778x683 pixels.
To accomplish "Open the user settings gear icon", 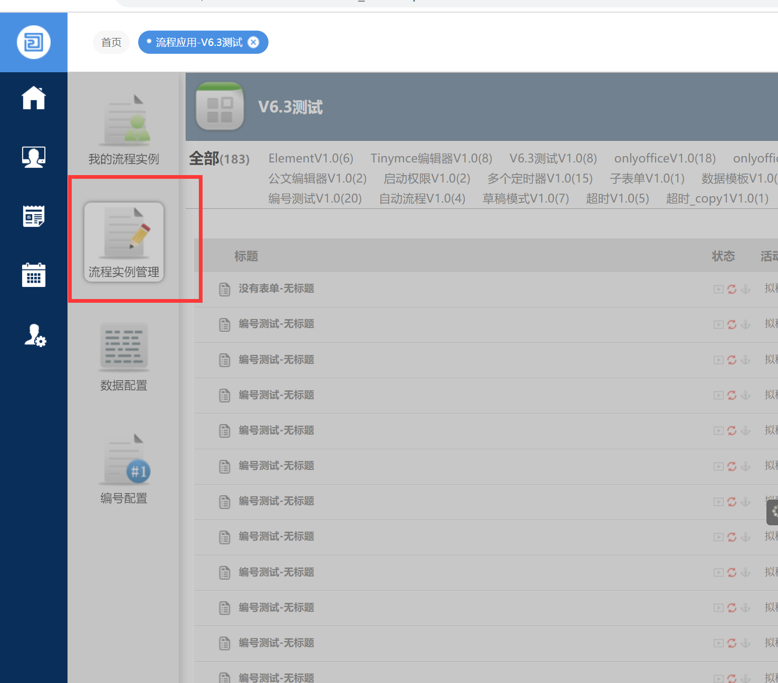I will click(x=35, y=335).
